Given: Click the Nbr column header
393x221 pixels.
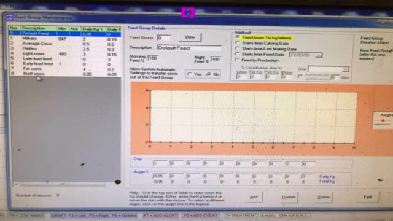Looking at the screenshot, I should pyautogui.click(x=63, y=29).
